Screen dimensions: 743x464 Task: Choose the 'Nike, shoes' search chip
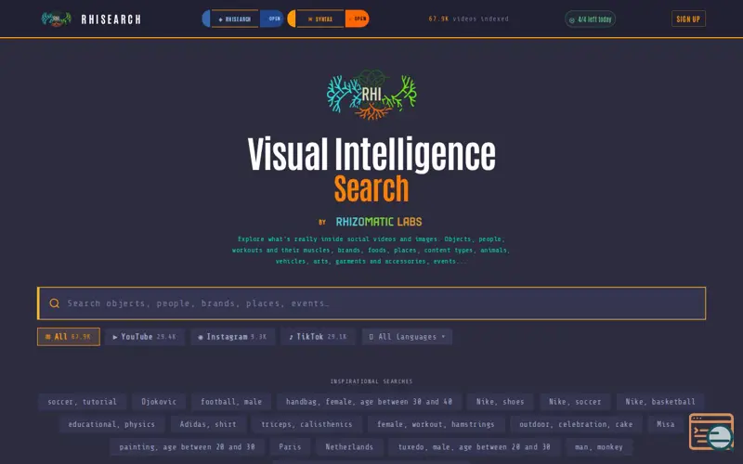[x=500, y=402]
